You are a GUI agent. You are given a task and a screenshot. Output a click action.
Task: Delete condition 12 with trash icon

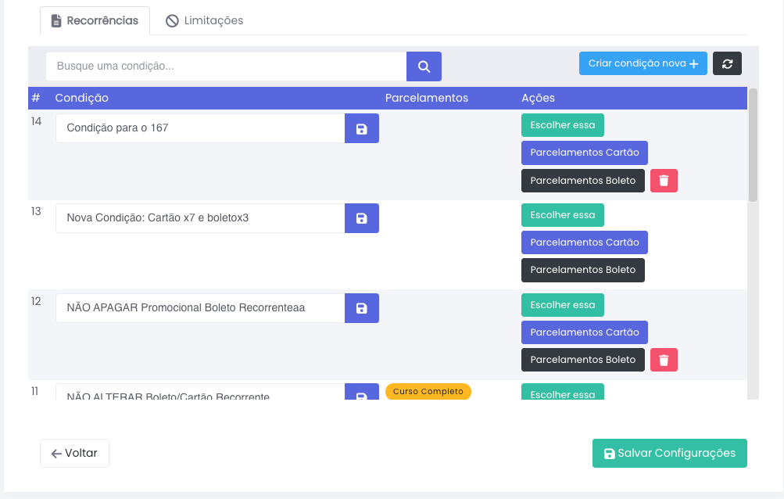[x=664, y=360]
